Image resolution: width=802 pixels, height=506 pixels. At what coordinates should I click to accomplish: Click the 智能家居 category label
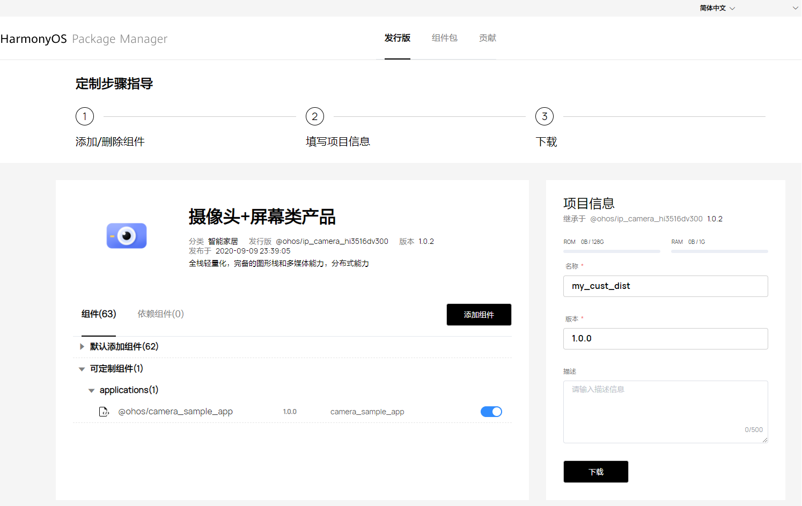[x=223, y=242]
